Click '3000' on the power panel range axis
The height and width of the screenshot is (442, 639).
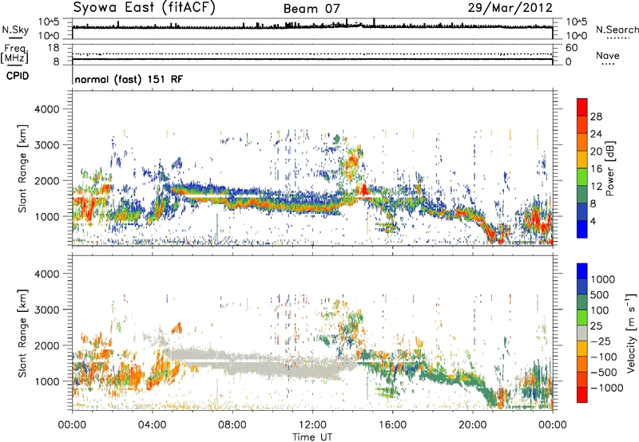(x=47, y=145)
